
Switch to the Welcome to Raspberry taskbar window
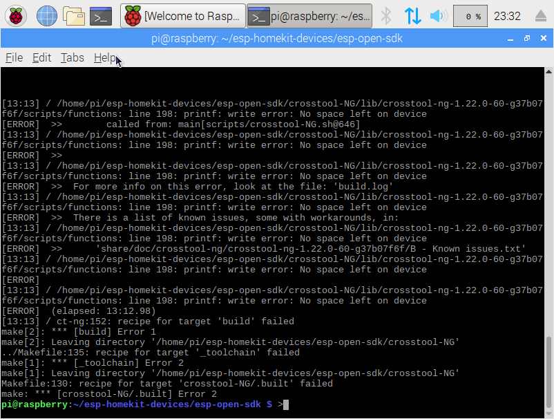(x=183, y=15)
